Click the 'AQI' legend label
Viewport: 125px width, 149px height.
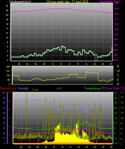pos(59,88)
